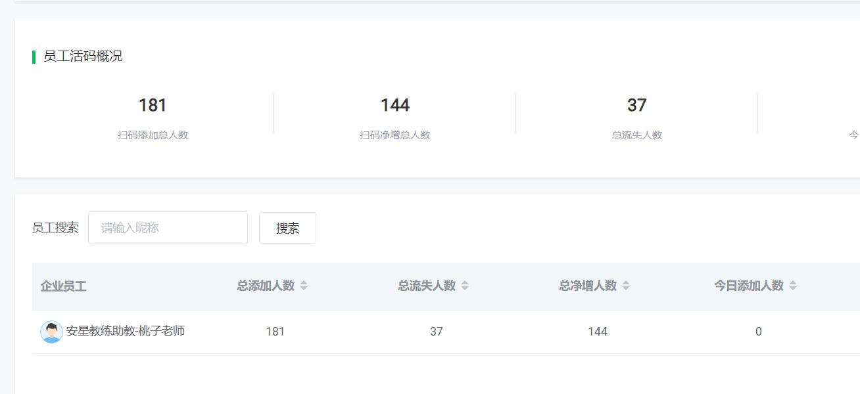This screenshot has width=860, height=394.
Task: Click overview figure above 扫码净增总人数
Action: [x=395, y=105]
